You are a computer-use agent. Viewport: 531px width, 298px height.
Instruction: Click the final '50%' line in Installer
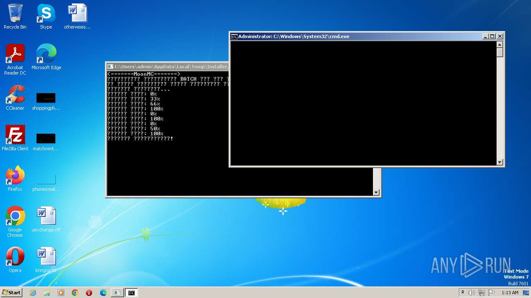coord(134,129)
